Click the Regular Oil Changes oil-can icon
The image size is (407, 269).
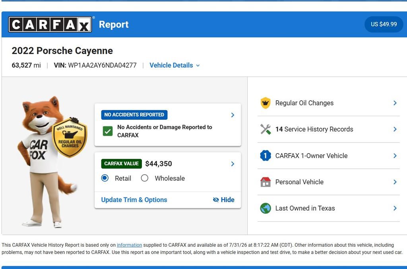(265, 103)
